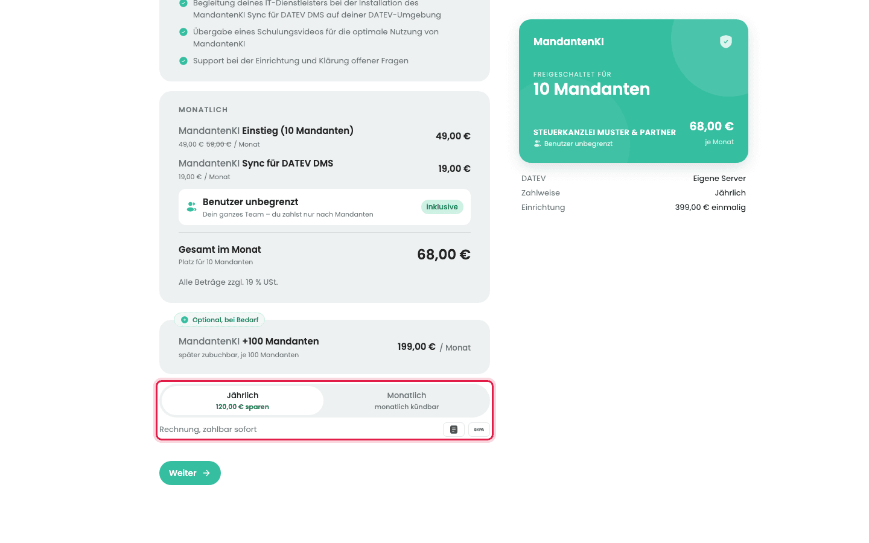Click the SEPA payment icon

tap(479, 430)
